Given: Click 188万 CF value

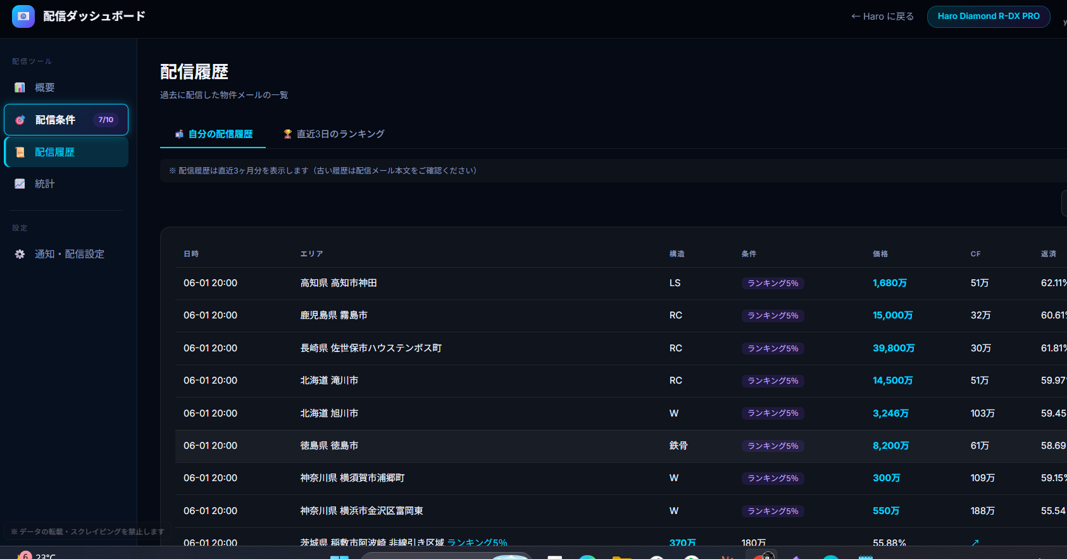Looking at the screenshot, I should (x=983, y=511).
